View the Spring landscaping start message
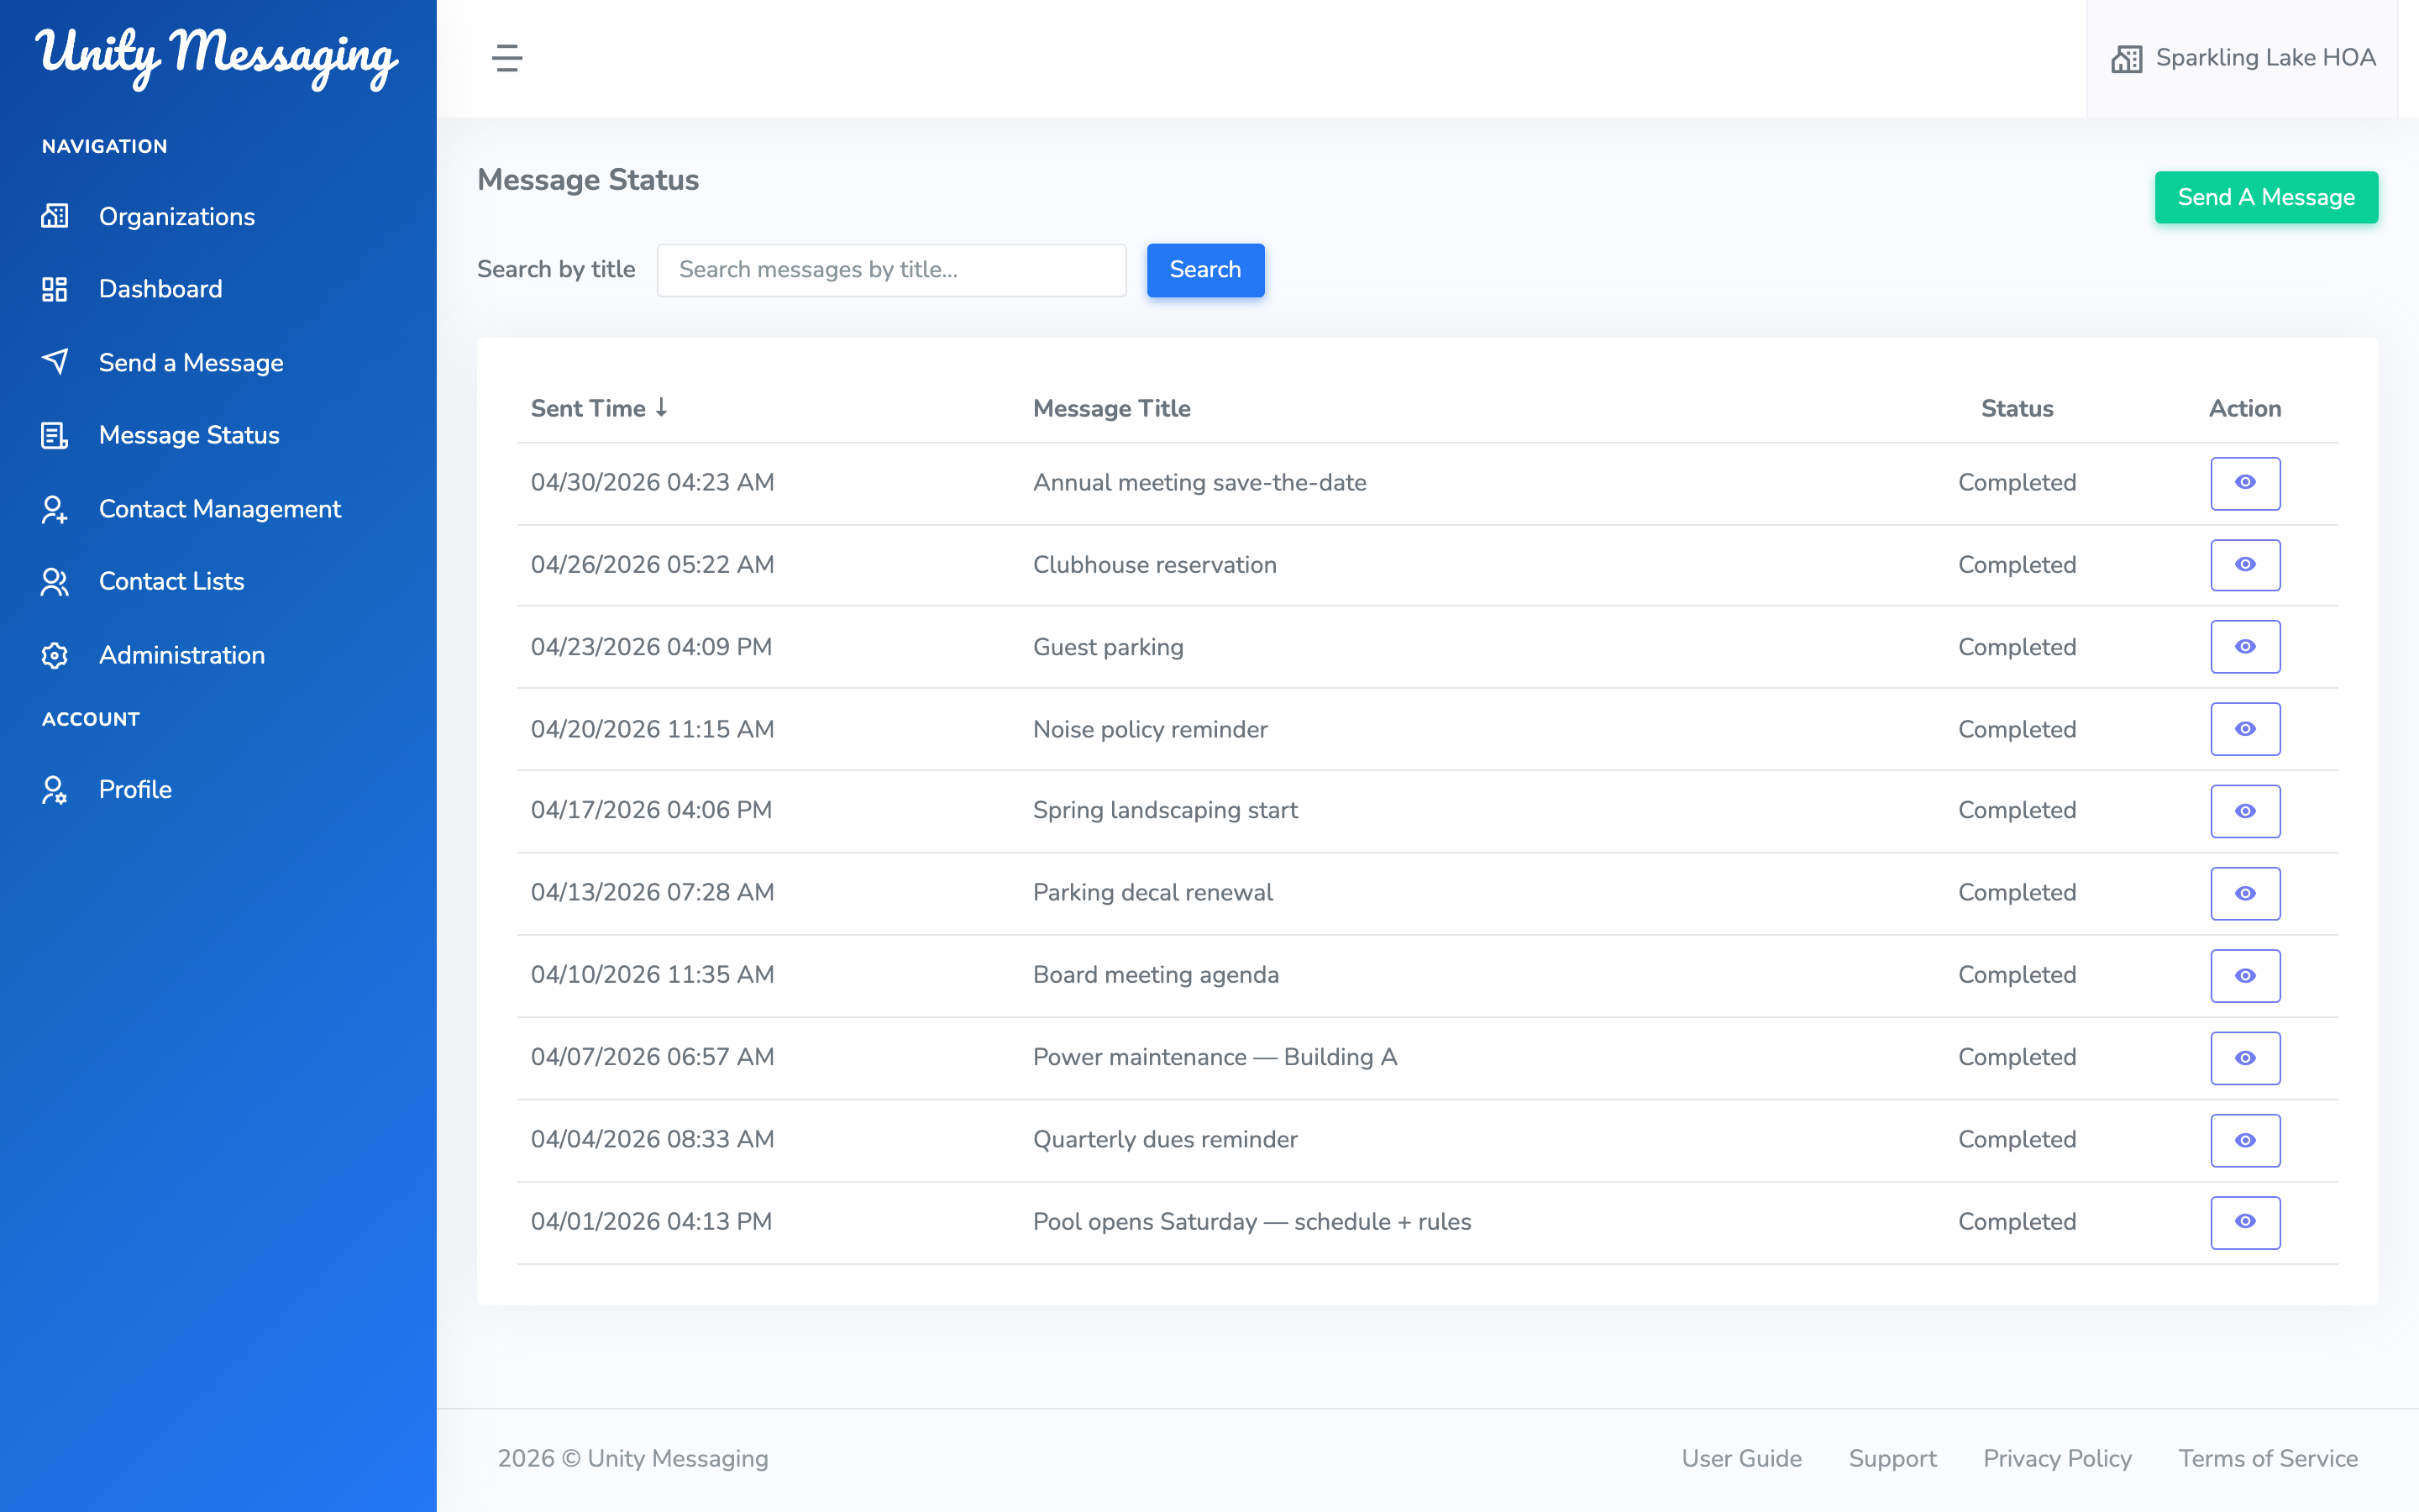Image resolution: width=2419 pixels, height=1512 pixels. point(2245,811)
